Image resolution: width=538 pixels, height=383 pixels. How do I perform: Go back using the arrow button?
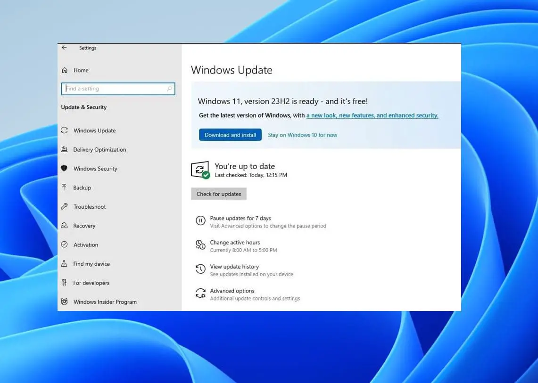tap(64, 48)
